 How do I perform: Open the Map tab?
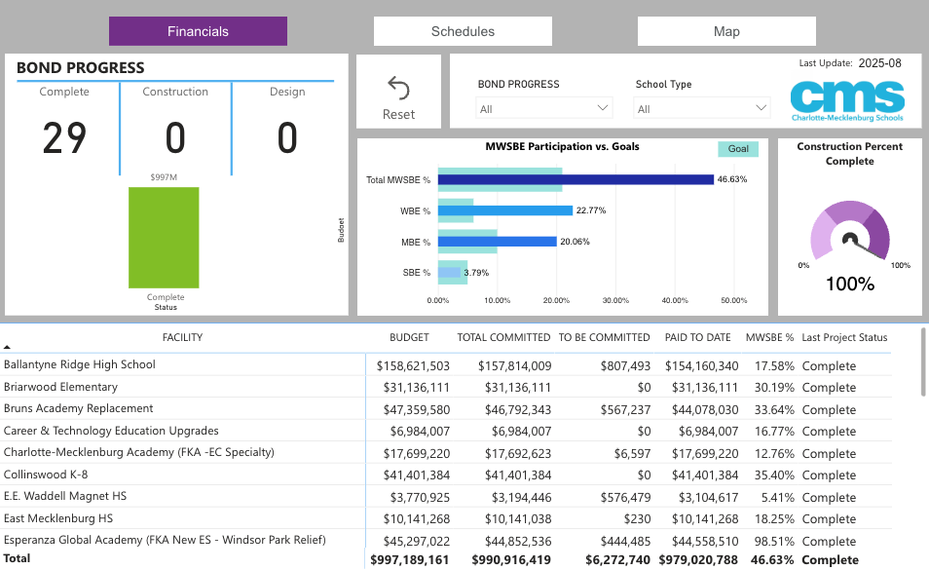coord(726,31)
